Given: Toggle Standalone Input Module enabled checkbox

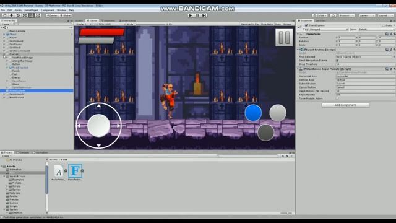Looking at the screenshot, I should pyautogui.click(x=304, y=69).
